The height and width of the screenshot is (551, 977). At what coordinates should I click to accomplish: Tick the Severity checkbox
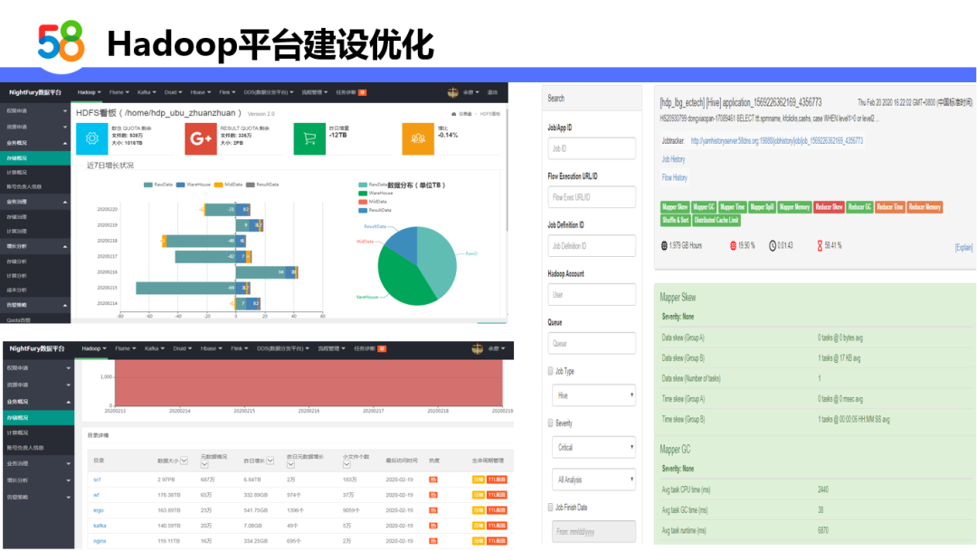tap(550, 423)
